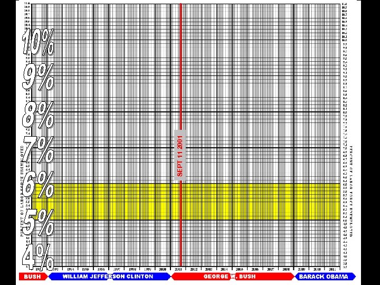Select the WILLIAM JEFFERSON CLINTON banner
The height and width of the screenshot is (285, 380).
pyautogui.click(x=109, y=277)
